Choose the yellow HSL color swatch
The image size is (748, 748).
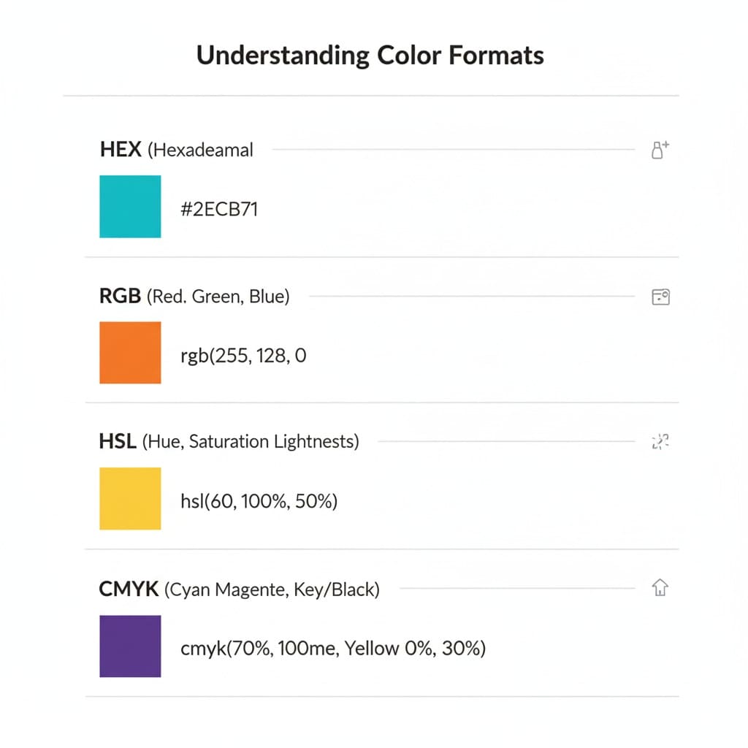coord(130,499)
